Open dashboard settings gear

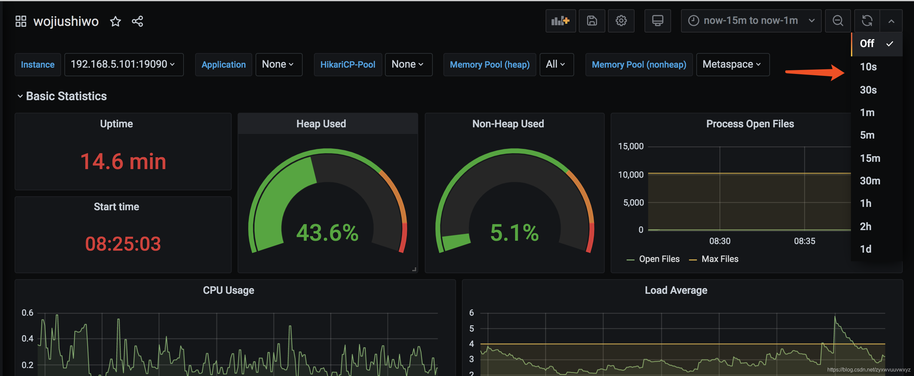coord(621,21)
